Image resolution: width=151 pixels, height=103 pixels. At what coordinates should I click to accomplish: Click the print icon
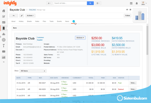click(127, 10)
